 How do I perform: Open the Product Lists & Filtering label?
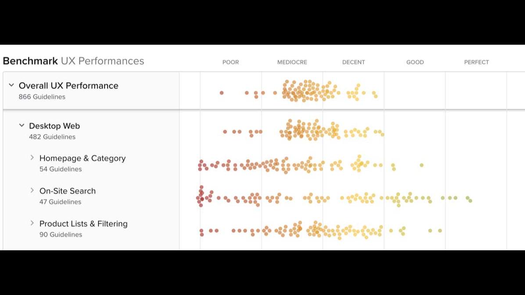[83, 224]
